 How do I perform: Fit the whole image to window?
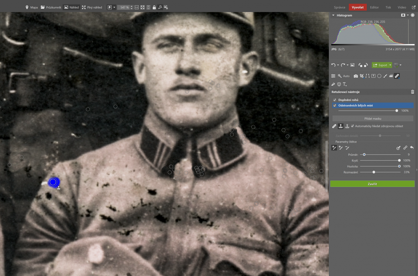[x=142, y=7]
